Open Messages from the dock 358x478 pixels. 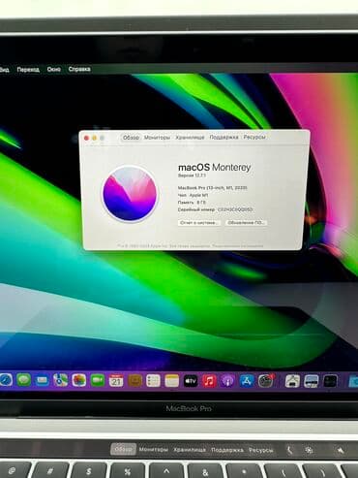point(24,380)
